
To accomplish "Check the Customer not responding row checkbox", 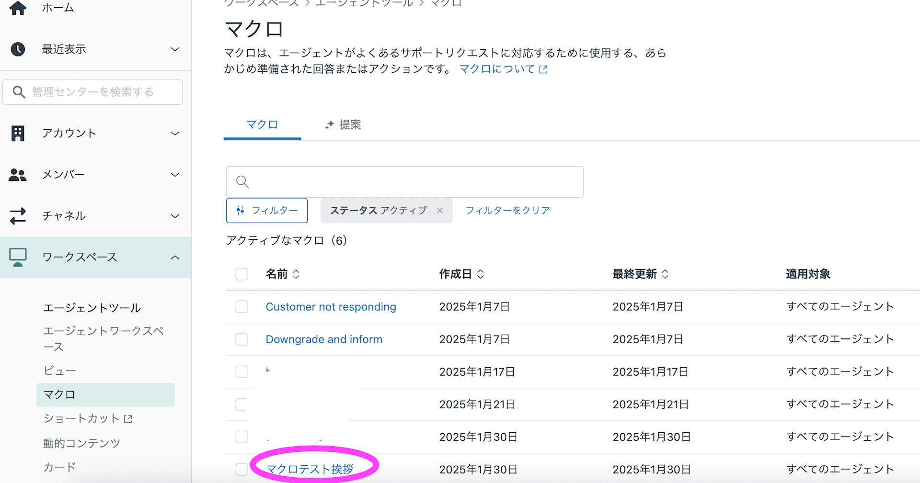I will coord(242,307).
